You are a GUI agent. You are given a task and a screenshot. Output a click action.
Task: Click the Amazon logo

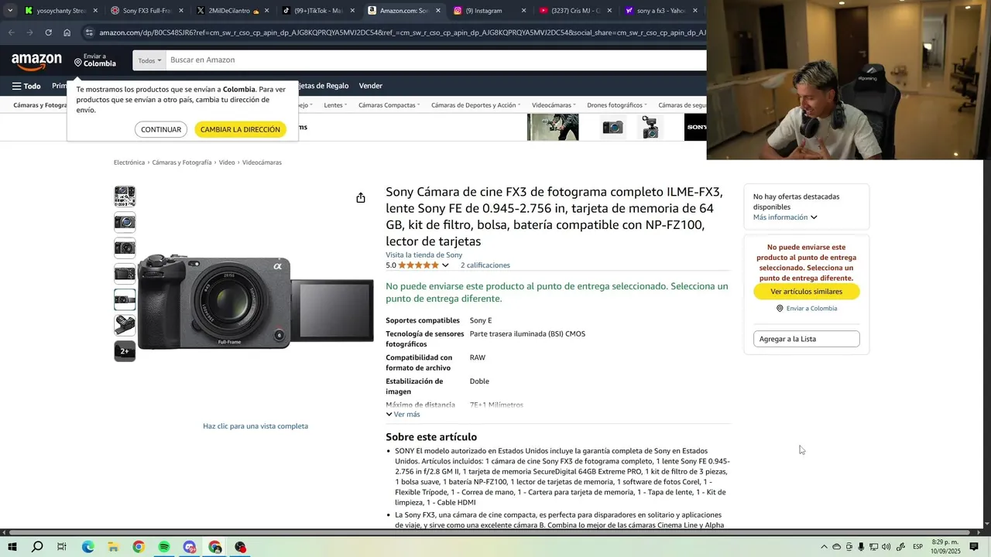[x=36, y=61]
